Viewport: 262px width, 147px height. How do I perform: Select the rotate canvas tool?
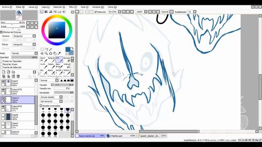50,53
